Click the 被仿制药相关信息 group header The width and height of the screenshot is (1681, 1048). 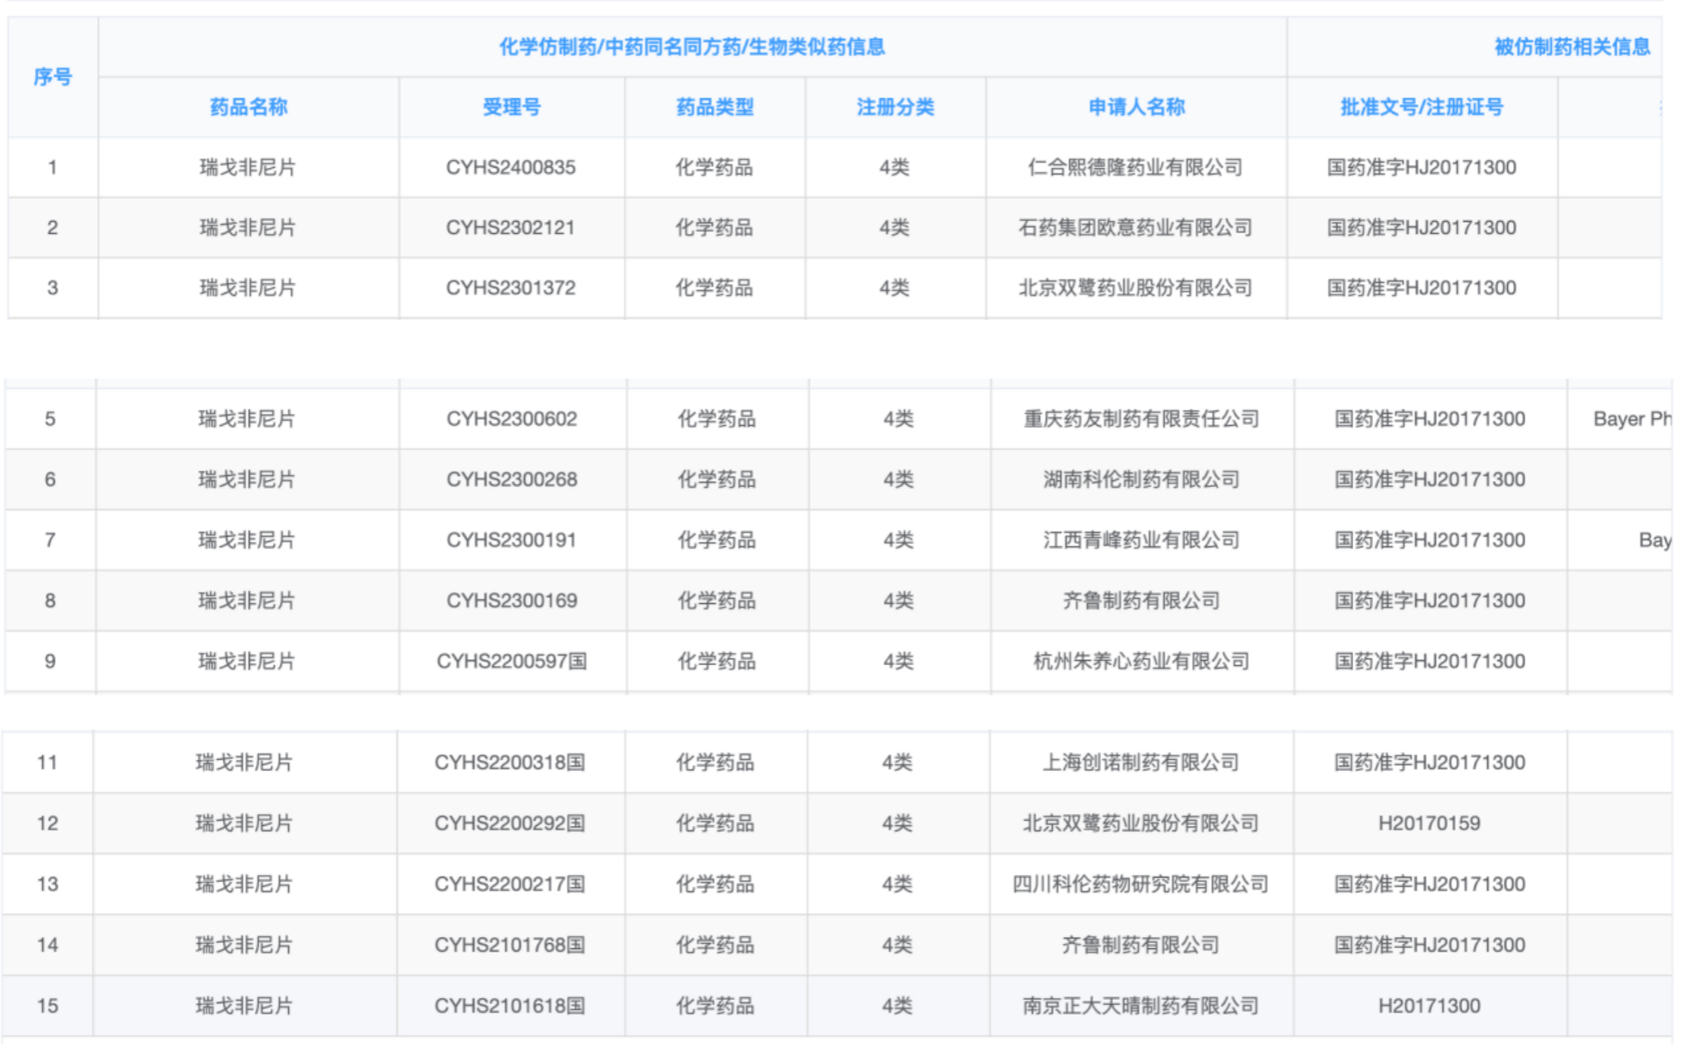[1573, 47]
